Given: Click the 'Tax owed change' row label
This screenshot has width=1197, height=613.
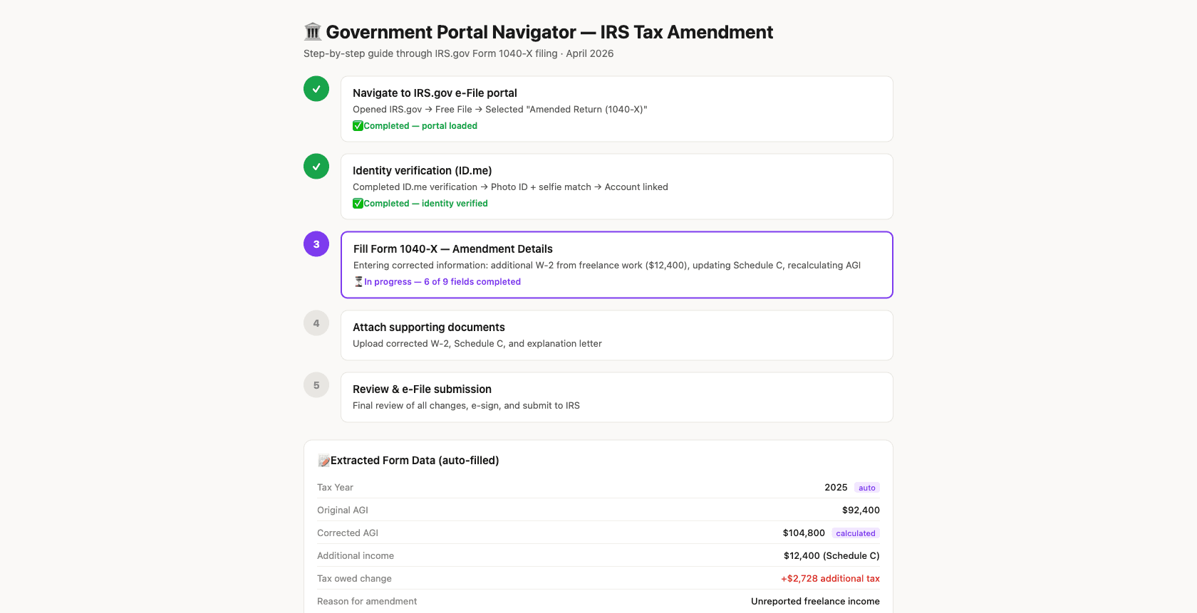Looking at the screenshot, I should [354, 579].
